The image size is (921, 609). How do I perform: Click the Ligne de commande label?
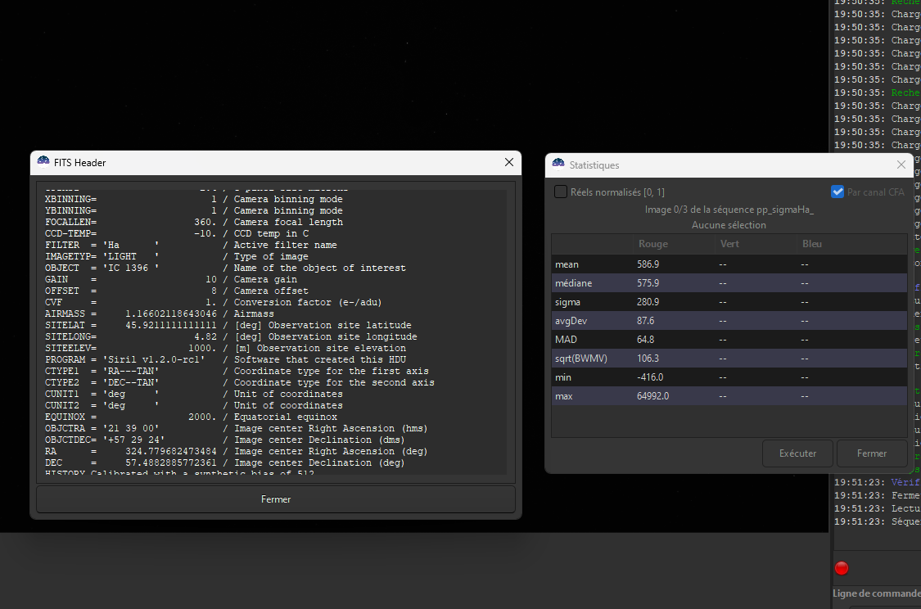[x=876, y=593]
